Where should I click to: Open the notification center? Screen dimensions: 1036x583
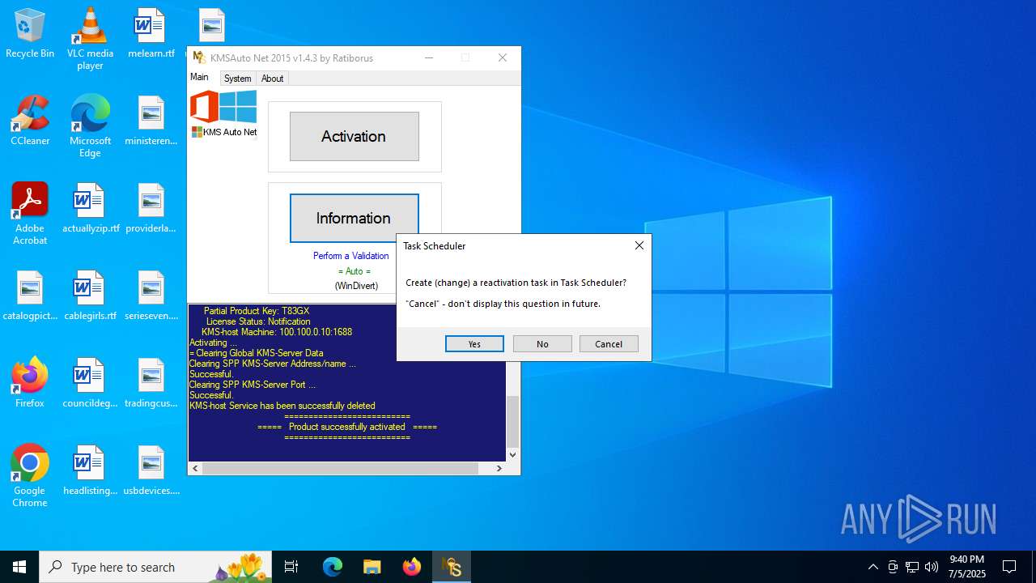(x=1009, y=567)
